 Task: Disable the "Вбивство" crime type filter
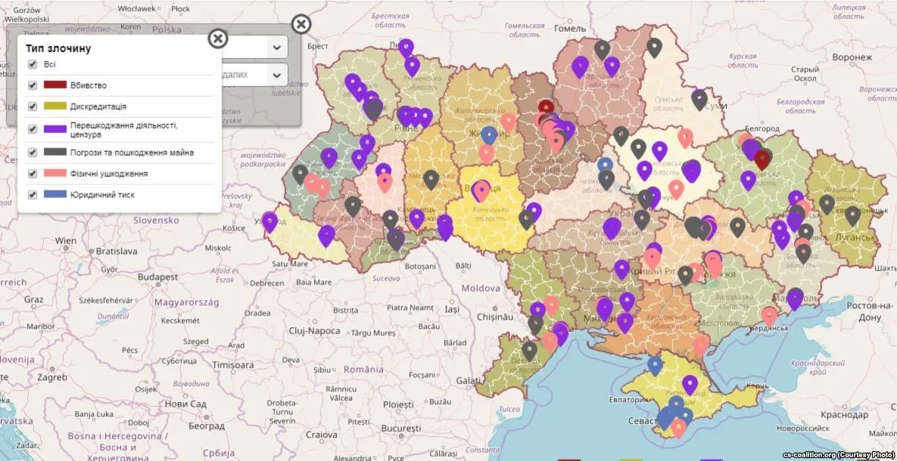click(x=31, y=85)
